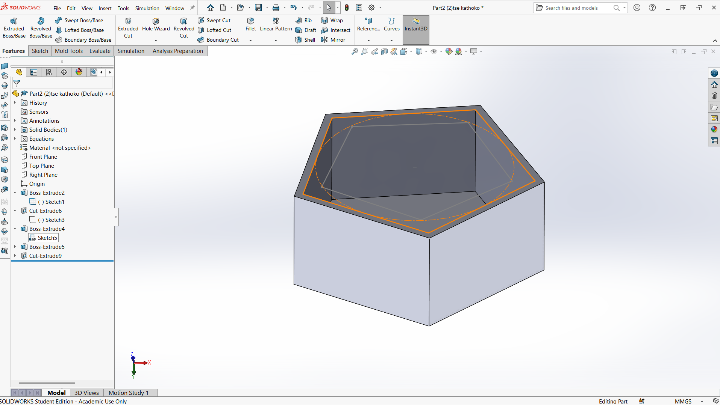
Task: Open the DisplayManager color wheel tab
Action: [x=79, y=72]
